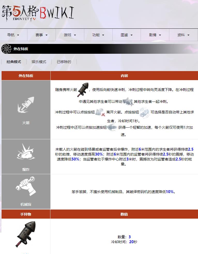This screenshot has height=254, width=198.
Task: Click the 手持物 column header
Action: (x=26, y=214)
